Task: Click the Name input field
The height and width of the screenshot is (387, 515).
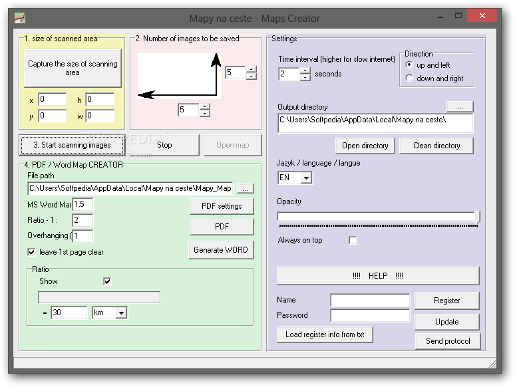Action: (370, 300)
